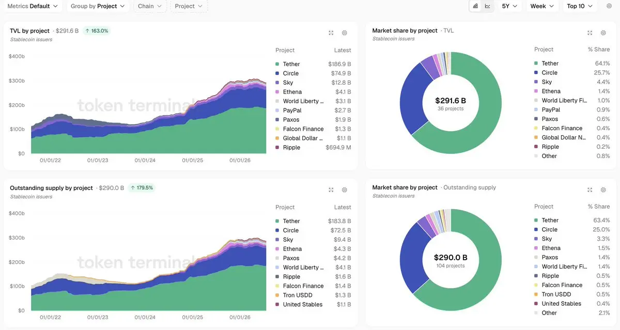The width and height of the screenshot is (620, 330).
Task: Open the Chain filter dropdown
Action: pyautogui.click(x=150, y=6)
